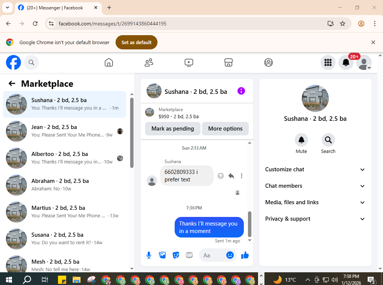
Task: Open the Friends icon in the top nav
Action: [149, 62]
